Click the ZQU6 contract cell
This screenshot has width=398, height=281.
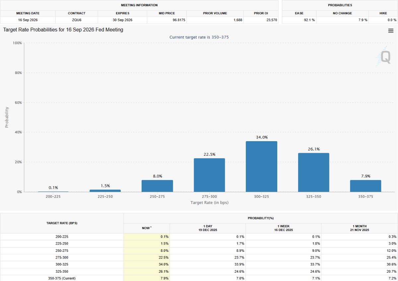[x=77, y=20]
